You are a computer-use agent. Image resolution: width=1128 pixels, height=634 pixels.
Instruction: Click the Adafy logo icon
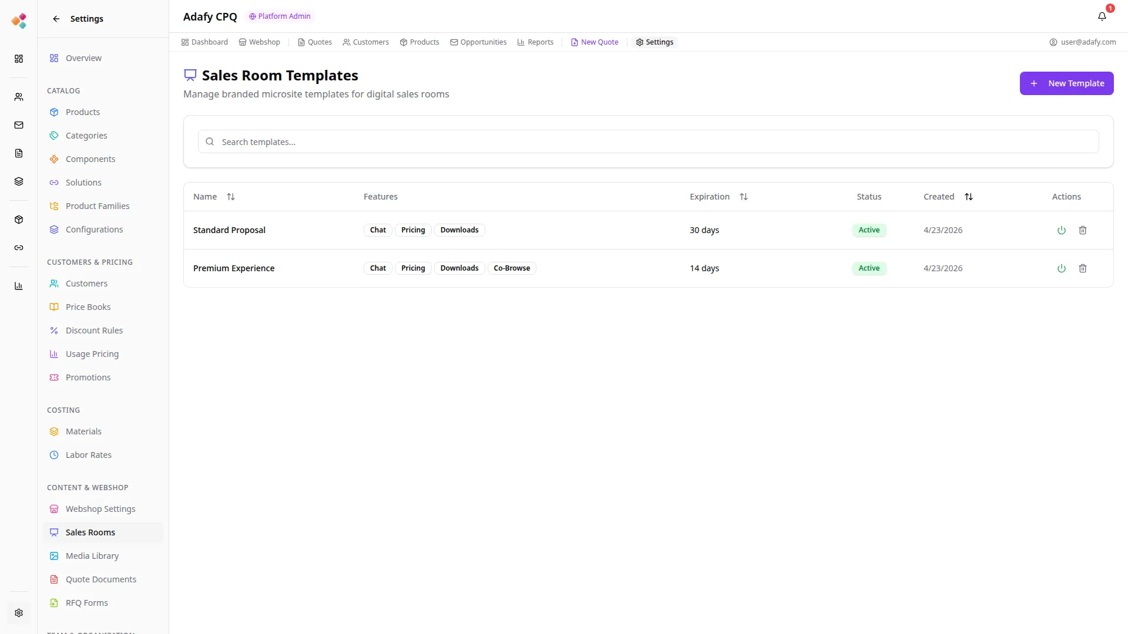pos(19,21)
